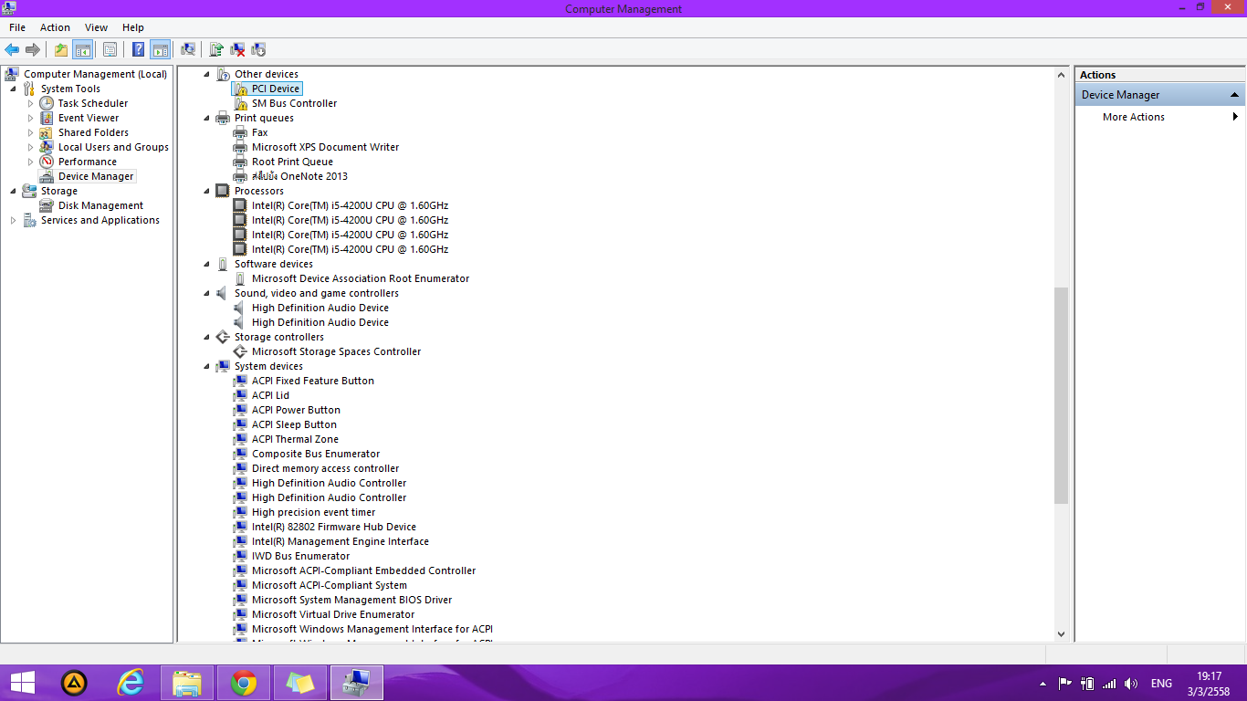Toggle Show/Hide Console Tree toolbar button
This screenshot has width=1247, height=701.
tap(82, 49)
